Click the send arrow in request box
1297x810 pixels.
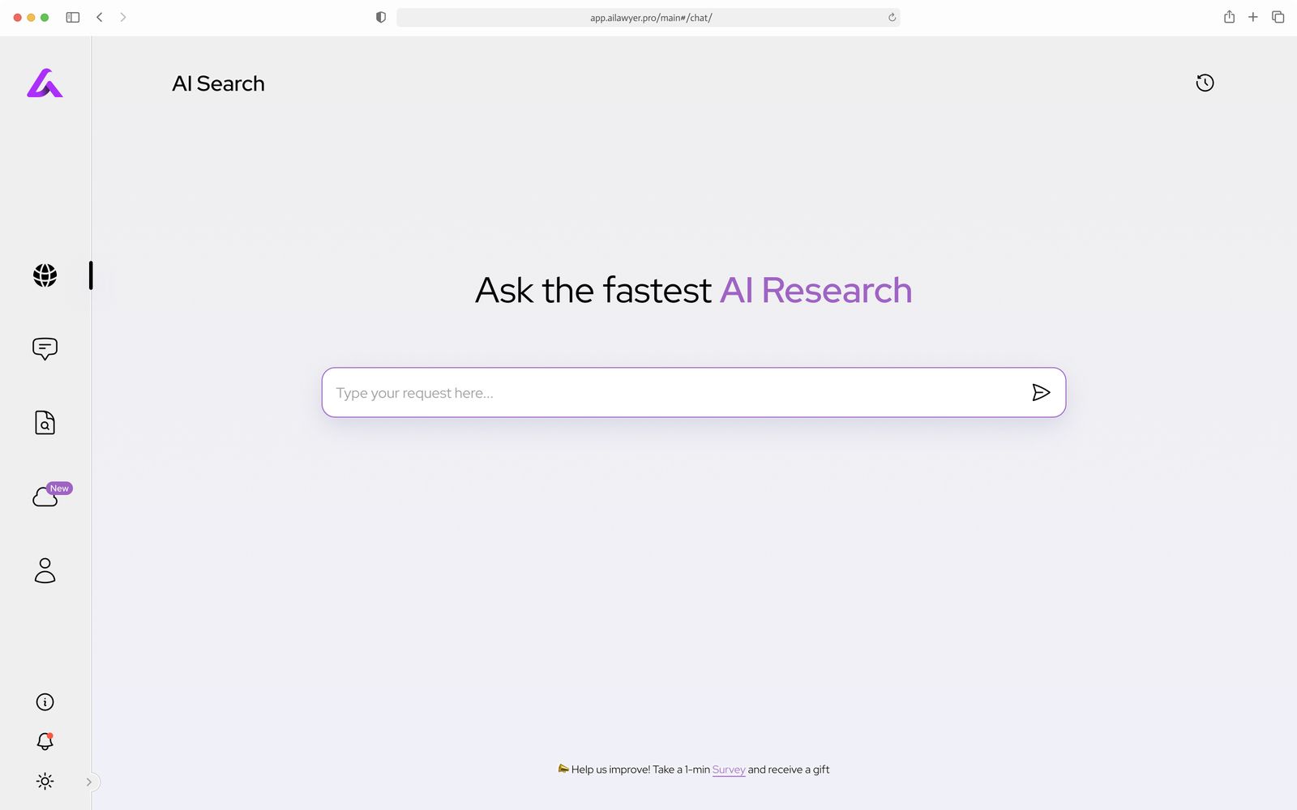point(1041,393)
